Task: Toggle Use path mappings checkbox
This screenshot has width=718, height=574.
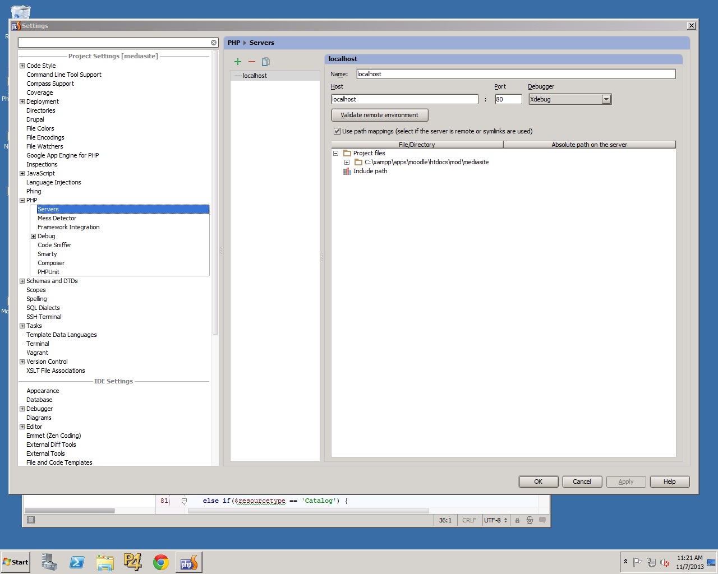Action: [337, 131]
